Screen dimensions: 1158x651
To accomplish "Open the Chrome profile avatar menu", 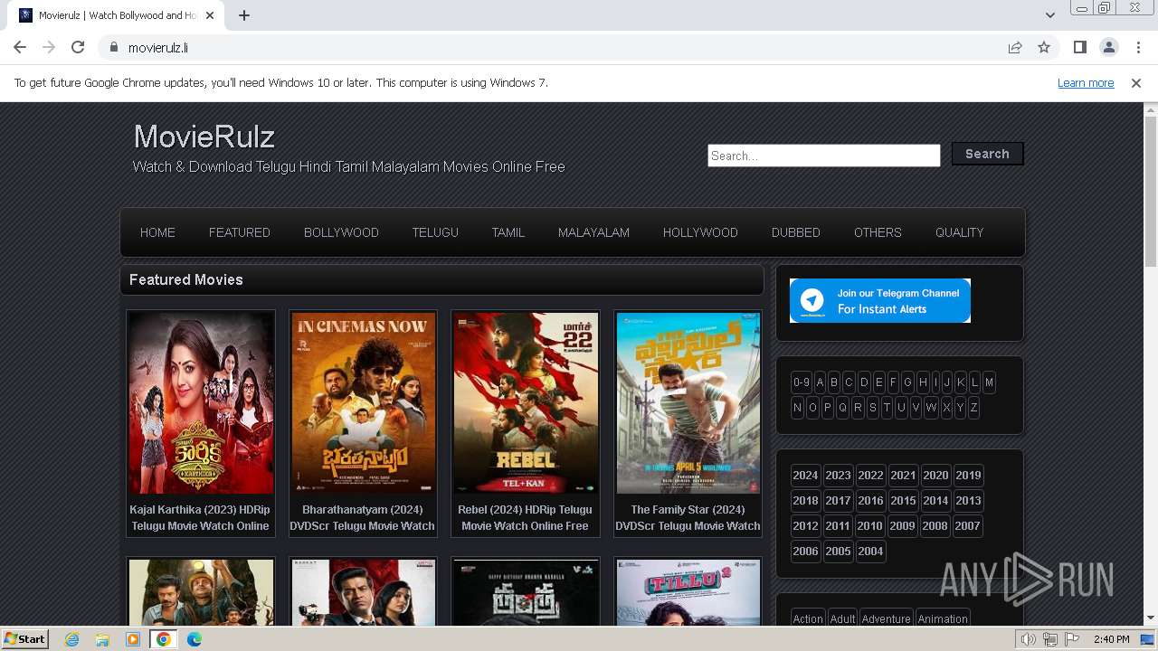I will pyautogui.click(x=1108, y=47).
